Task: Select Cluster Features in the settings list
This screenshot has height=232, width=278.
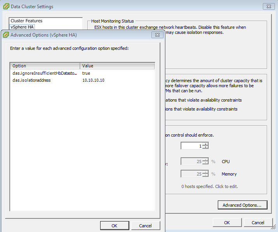Action: pyautogui.click(x=26, y=21)
